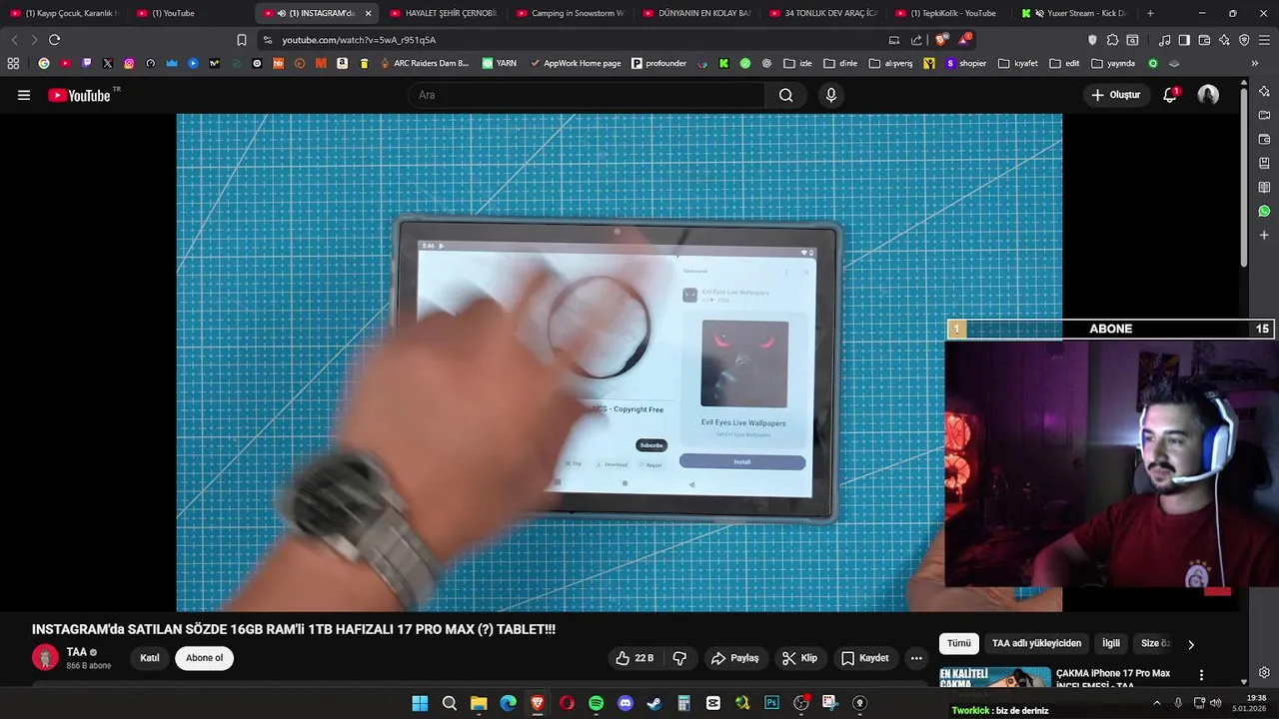Open the Brave VPN shield icon
The height and width of the screenshot is (719, 1279).
1244,40
